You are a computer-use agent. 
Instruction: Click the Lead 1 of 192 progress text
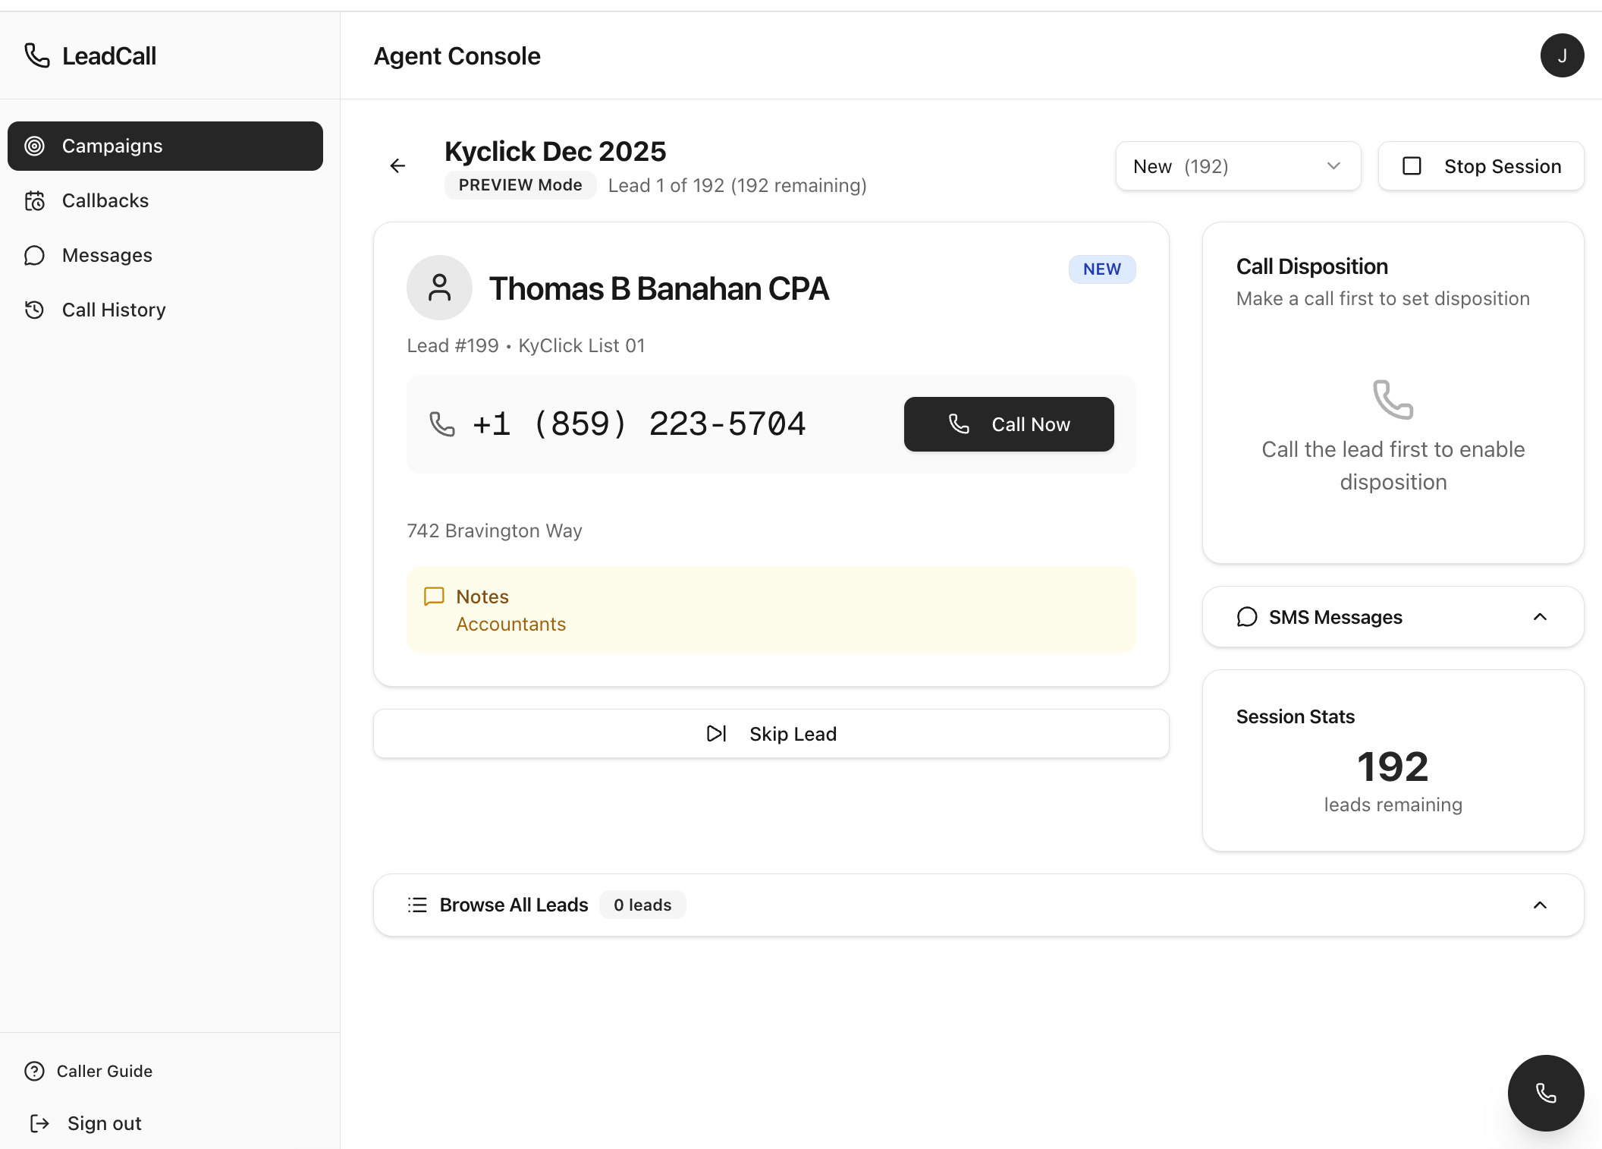[x=737, y=186]
